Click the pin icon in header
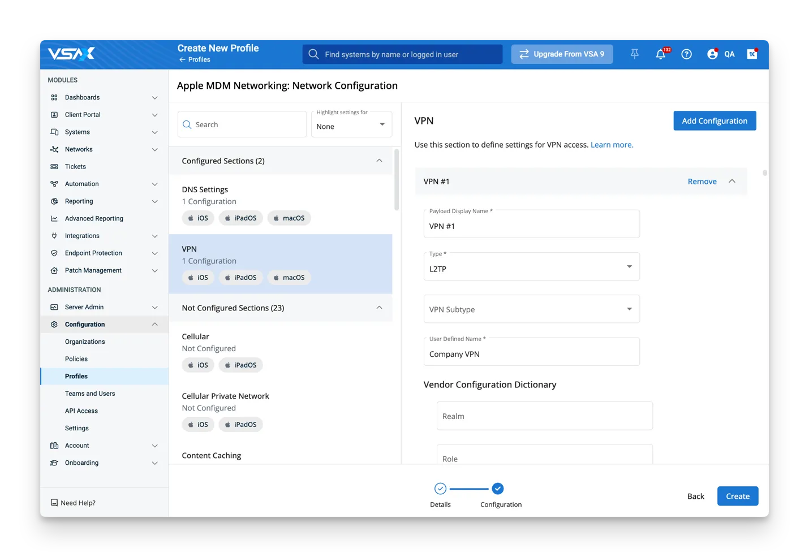This screenshot has height=557, width=809. tap(635, 54)
